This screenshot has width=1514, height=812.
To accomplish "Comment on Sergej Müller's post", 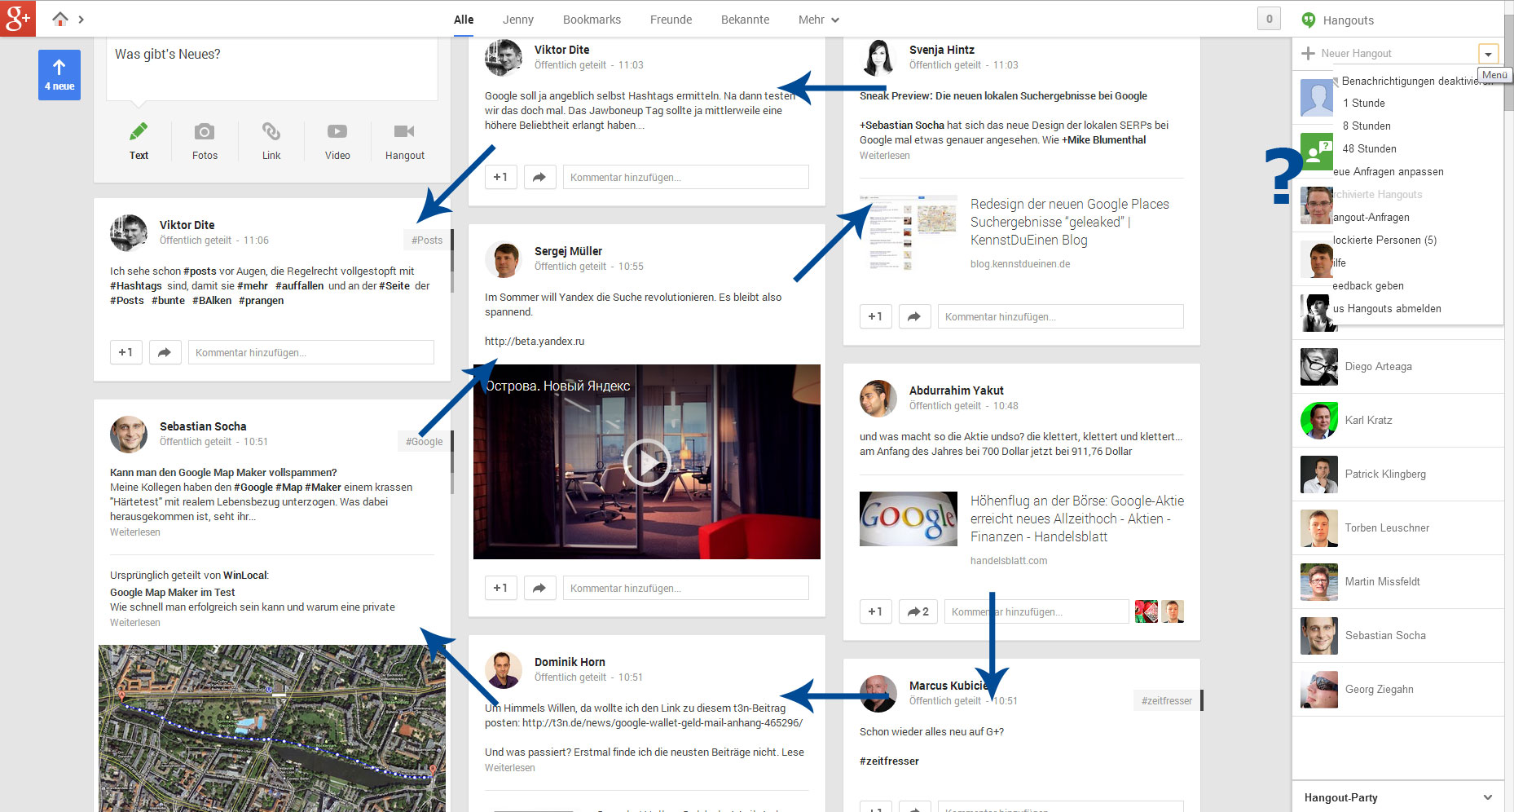I will point(686,588).
